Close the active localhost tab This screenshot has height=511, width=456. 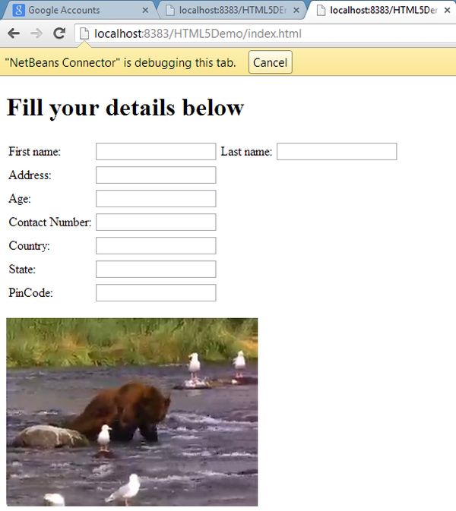click(x=448, y=11)
